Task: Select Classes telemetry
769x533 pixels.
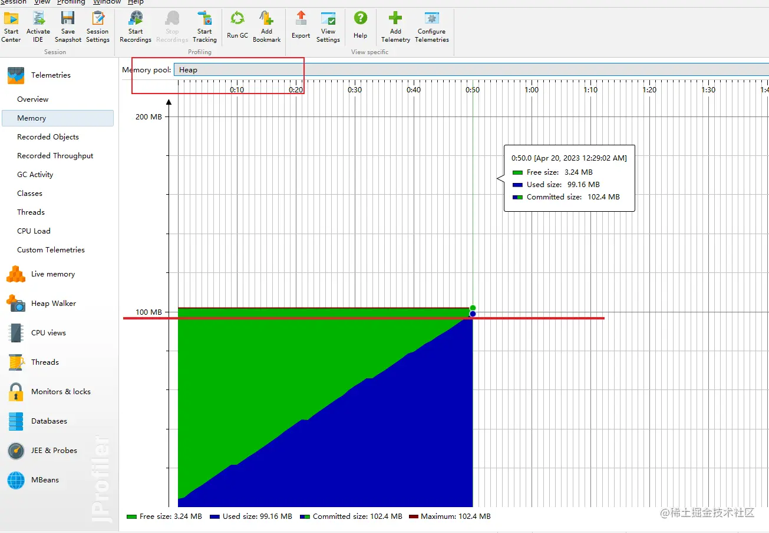Action: click(29, 194)
